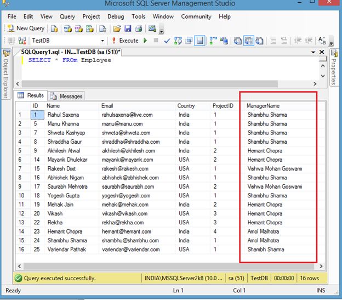Click the Print icon
Screen dimensions: 342x300
[x=139, y=29]
